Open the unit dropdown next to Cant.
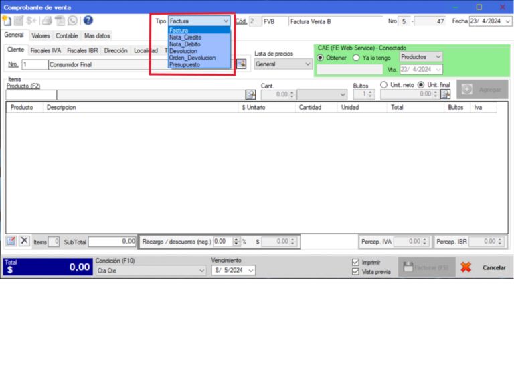 pos(343,95)
